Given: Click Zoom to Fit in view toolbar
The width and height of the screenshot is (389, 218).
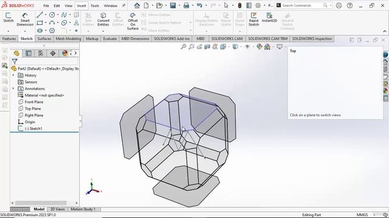Looking at the screenshot, I should [184, 47].
